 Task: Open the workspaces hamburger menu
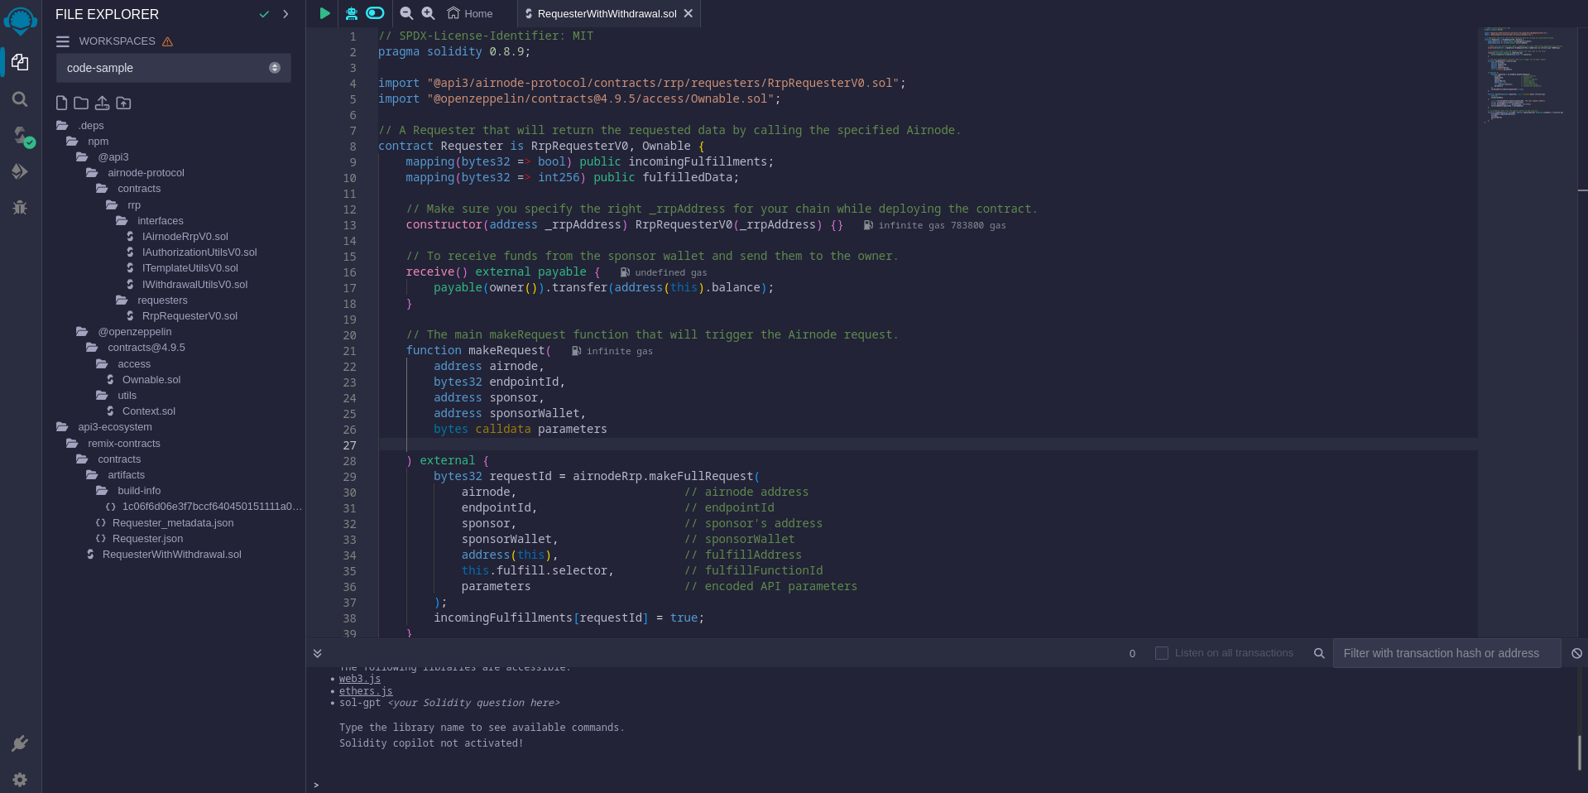click(63, 41)
